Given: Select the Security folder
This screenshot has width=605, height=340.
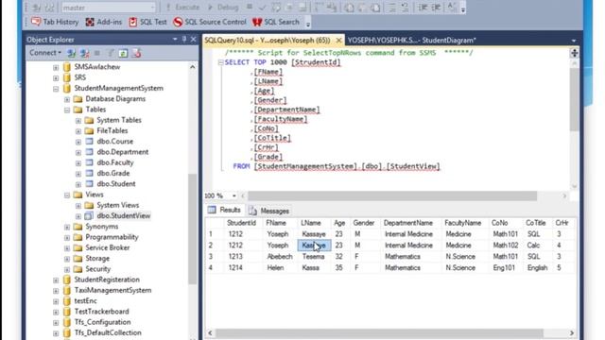Looking at the screenshot, I should 98,268.
